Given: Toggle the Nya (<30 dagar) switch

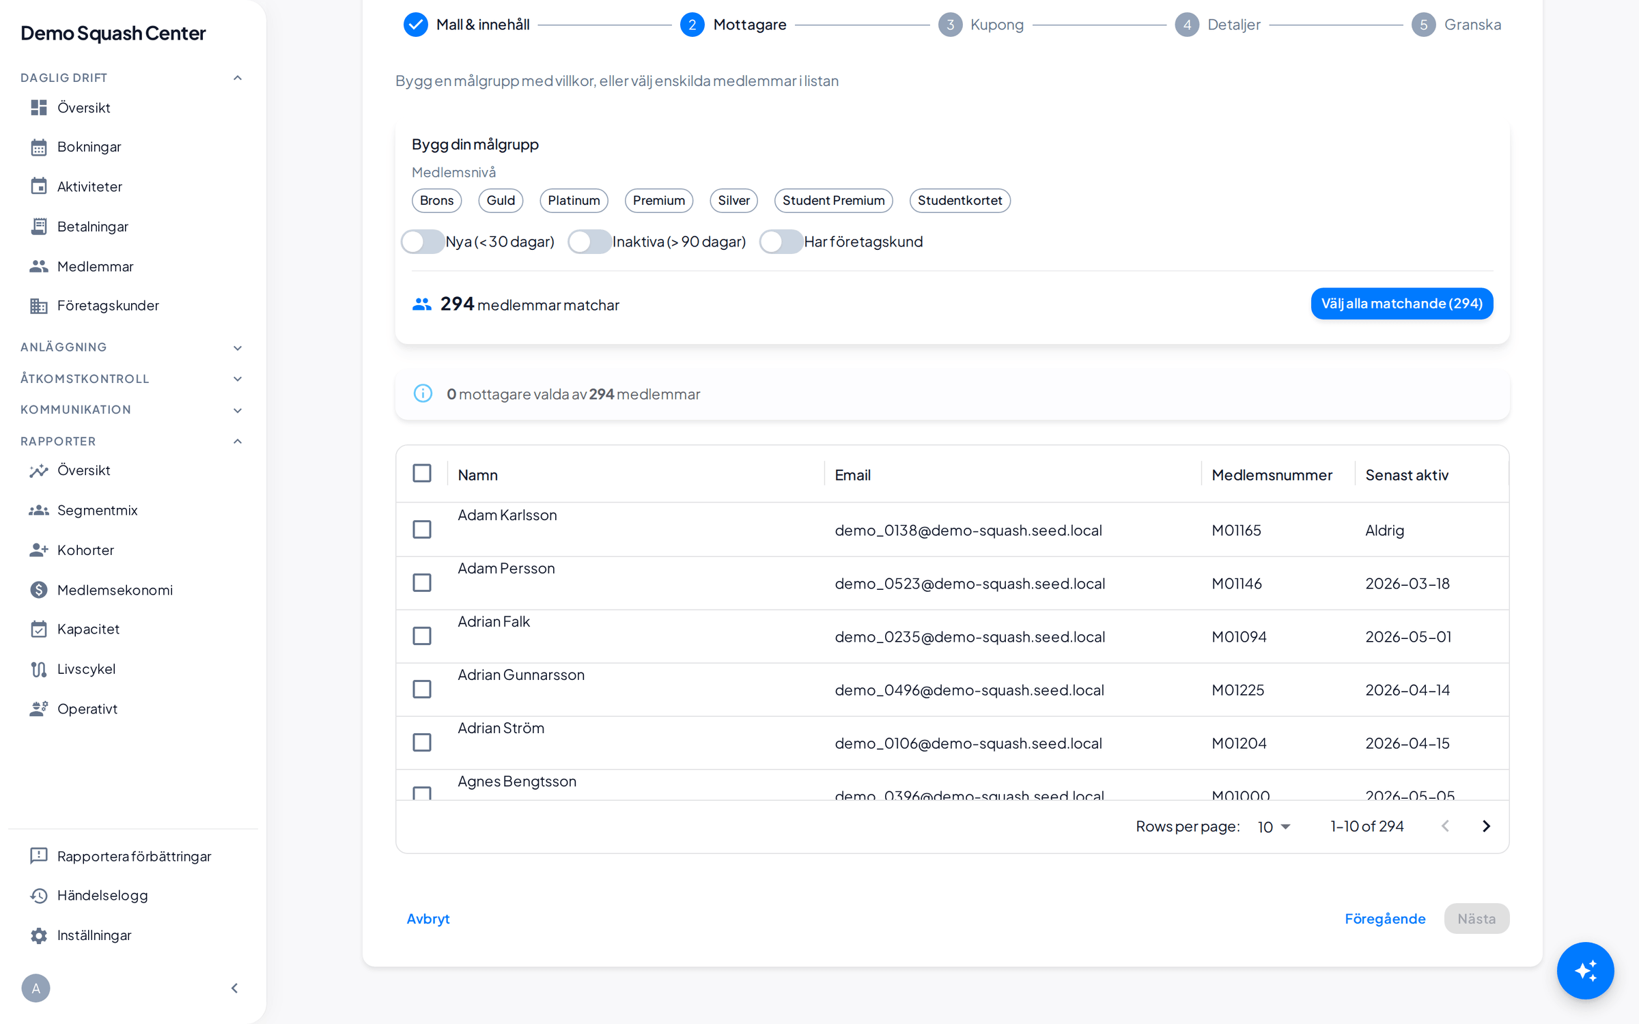Looking at the screenshot, I should [422, 242].
